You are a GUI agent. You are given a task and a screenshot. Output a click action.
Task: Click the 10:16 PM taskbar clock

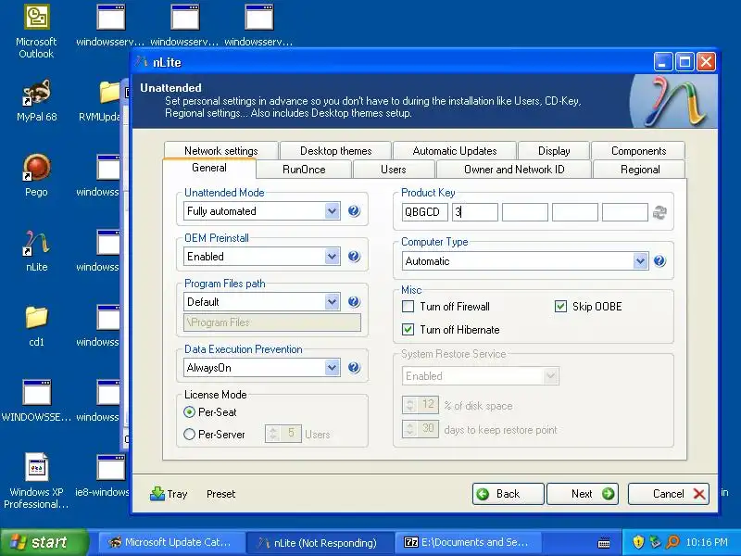pyautogui.click(x=707, y=542)
